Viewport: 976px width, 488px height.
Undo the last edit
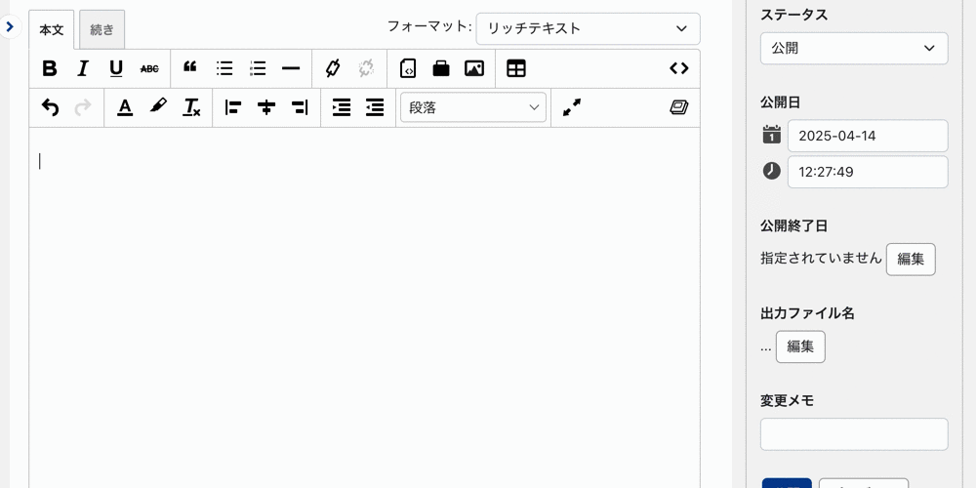click(x=50, y=107)
